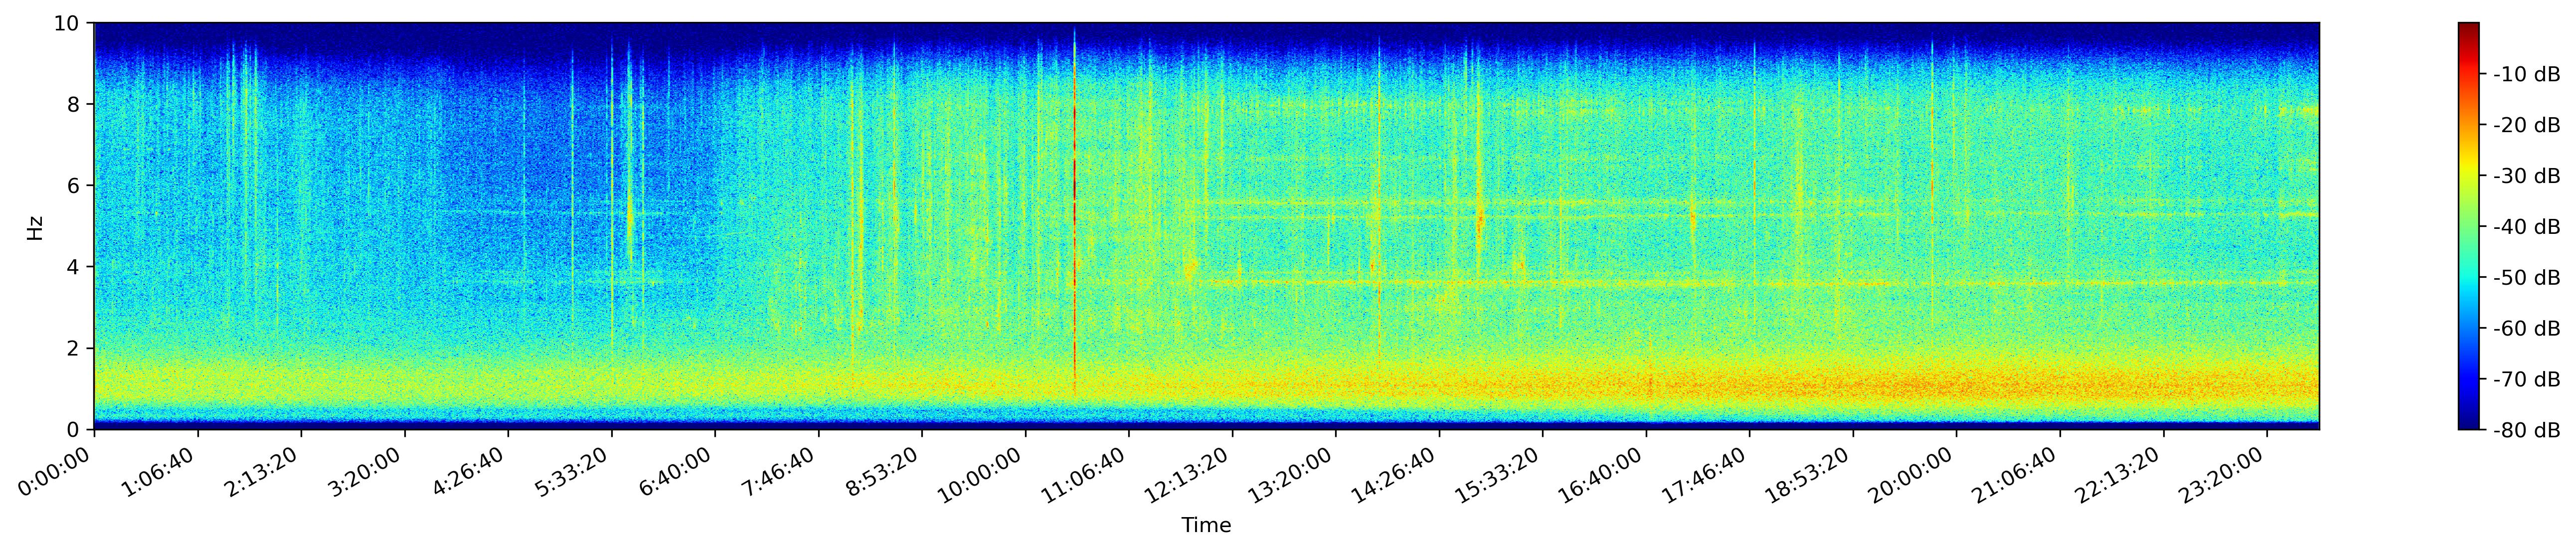The width and height of the screenshot is (2576, 551).
Task: Click the dark red top of the colorbar
Action: coord(2469,30)
